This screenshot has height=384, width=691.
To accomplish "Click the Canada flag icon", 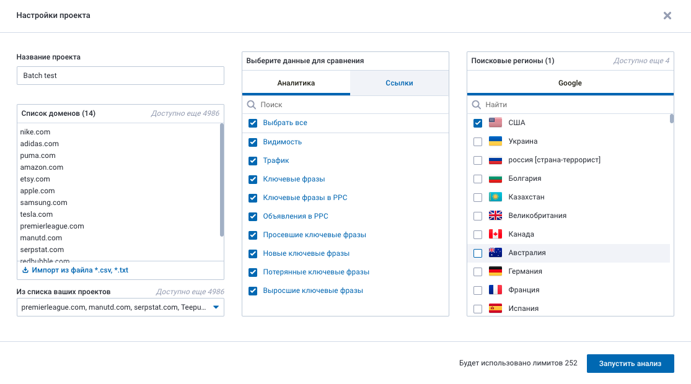I will [495, 234].
